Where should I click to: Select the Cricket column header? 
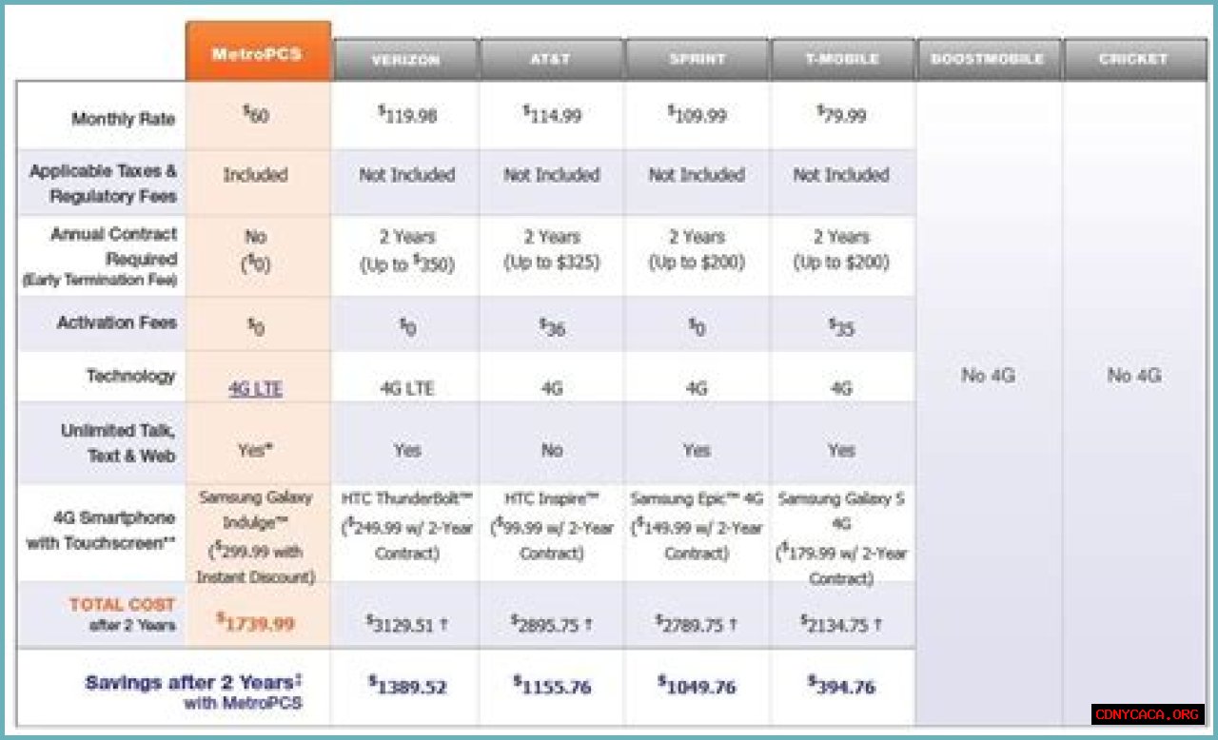click(x=1133, y=60)
